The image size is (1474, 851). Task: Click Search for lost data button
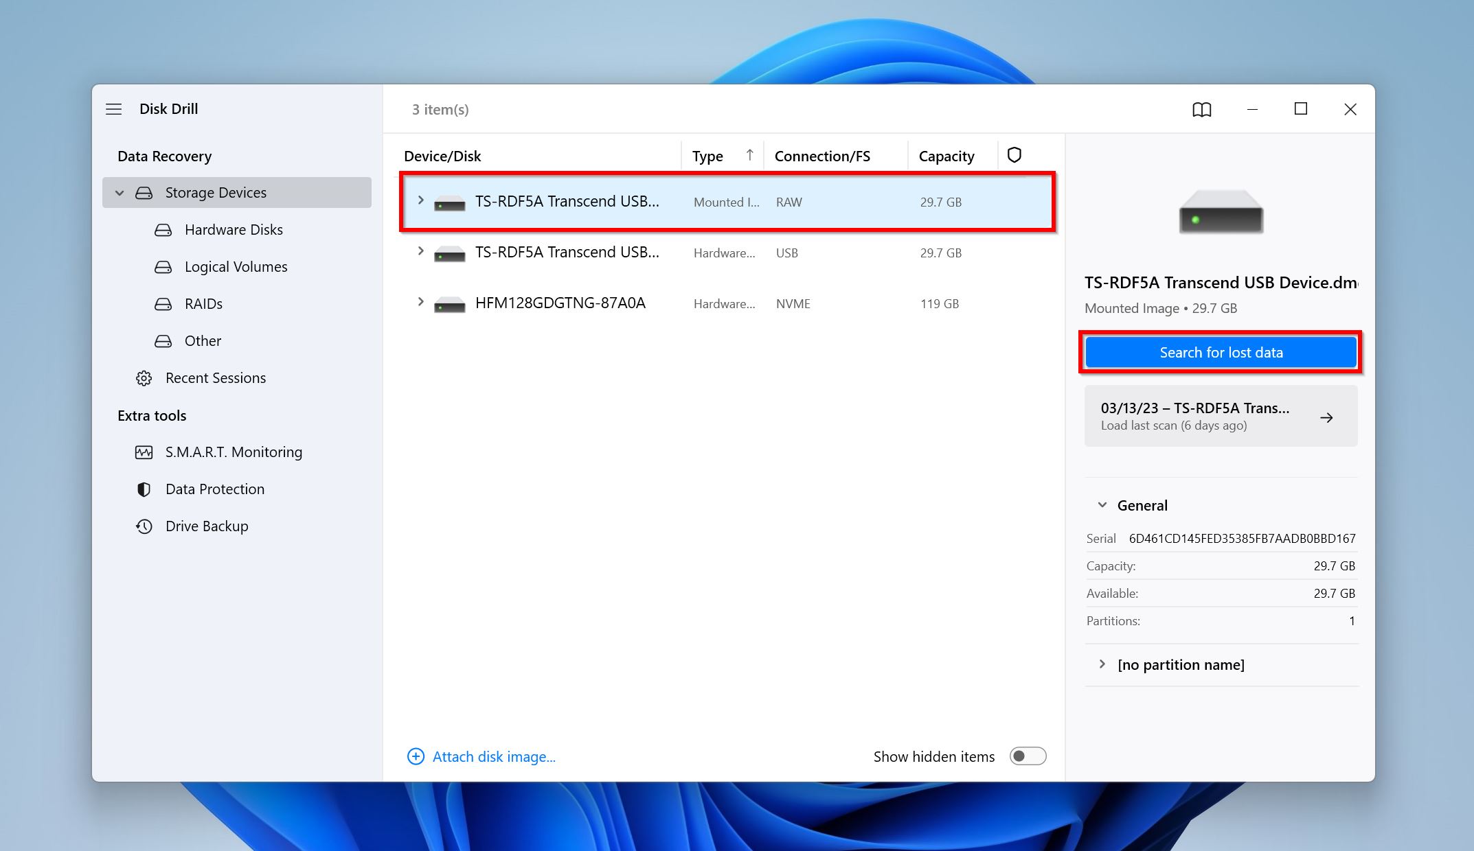click(x=1221, y=351)
